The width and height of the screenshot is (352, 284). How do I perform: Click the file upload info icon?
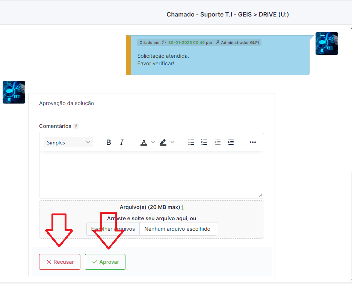[183, 207]
